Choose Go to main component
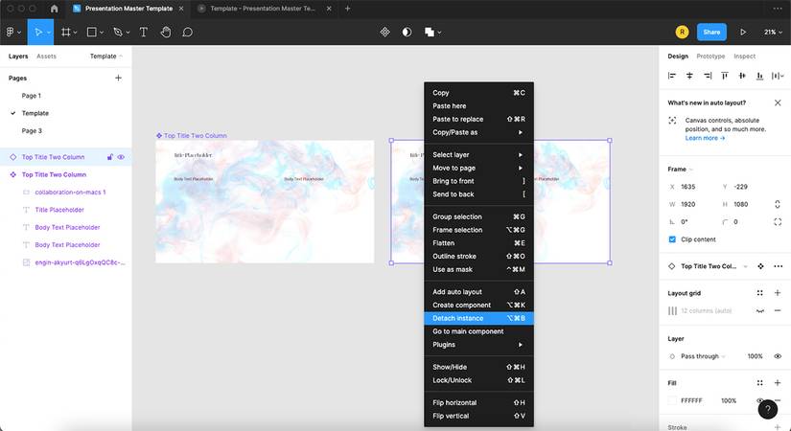Viewport: 791px width, 431px height. pos(478,331)
